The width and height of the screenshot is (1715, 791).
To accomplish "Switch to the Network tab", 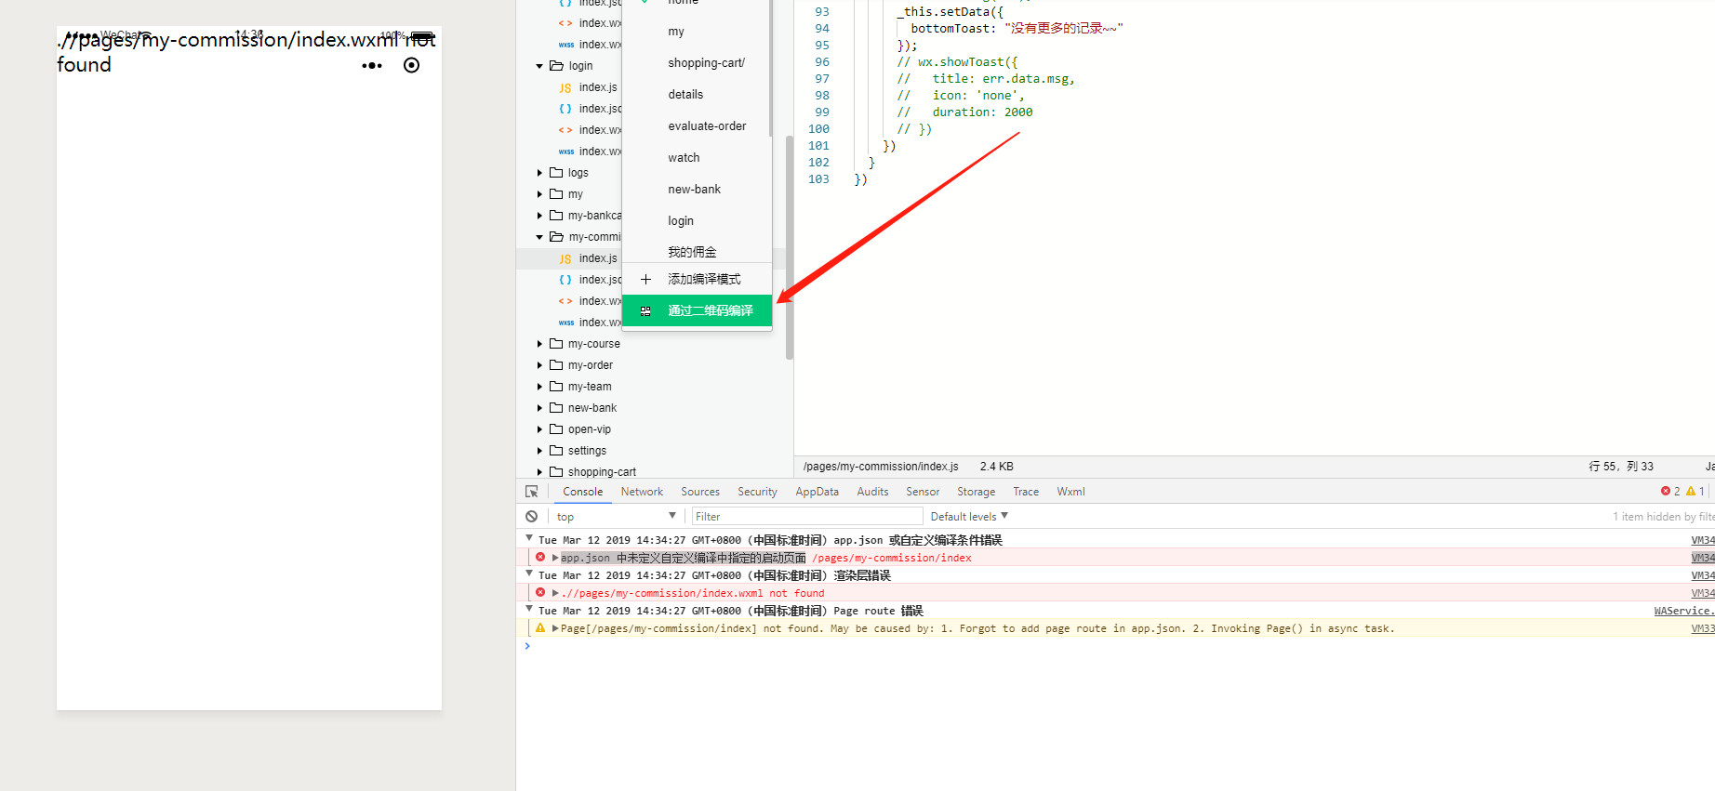I will [642, 492].
